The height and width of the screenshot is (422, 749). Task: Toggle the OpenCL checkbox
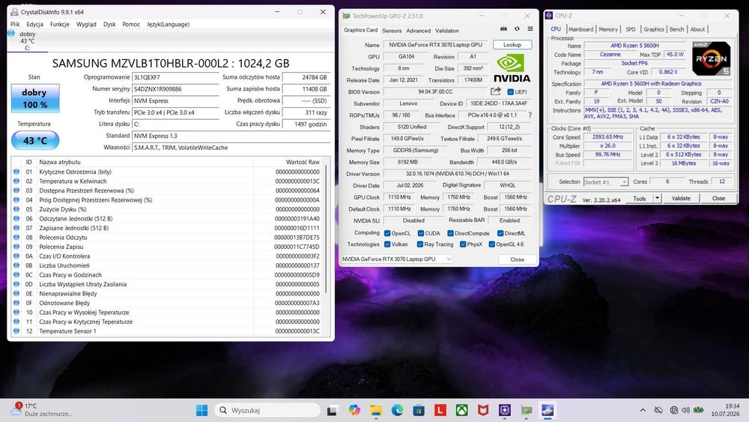pyautogui.click(x=387, y=233)
